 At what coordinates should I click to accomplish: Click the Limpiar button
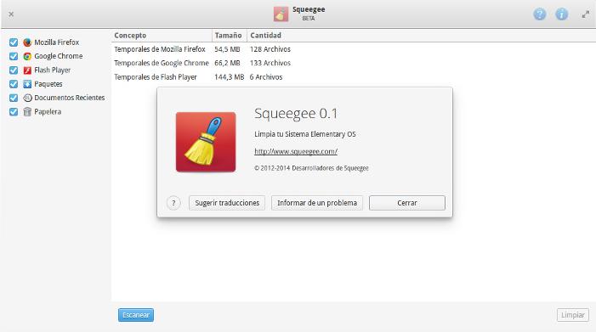(573, 315)
